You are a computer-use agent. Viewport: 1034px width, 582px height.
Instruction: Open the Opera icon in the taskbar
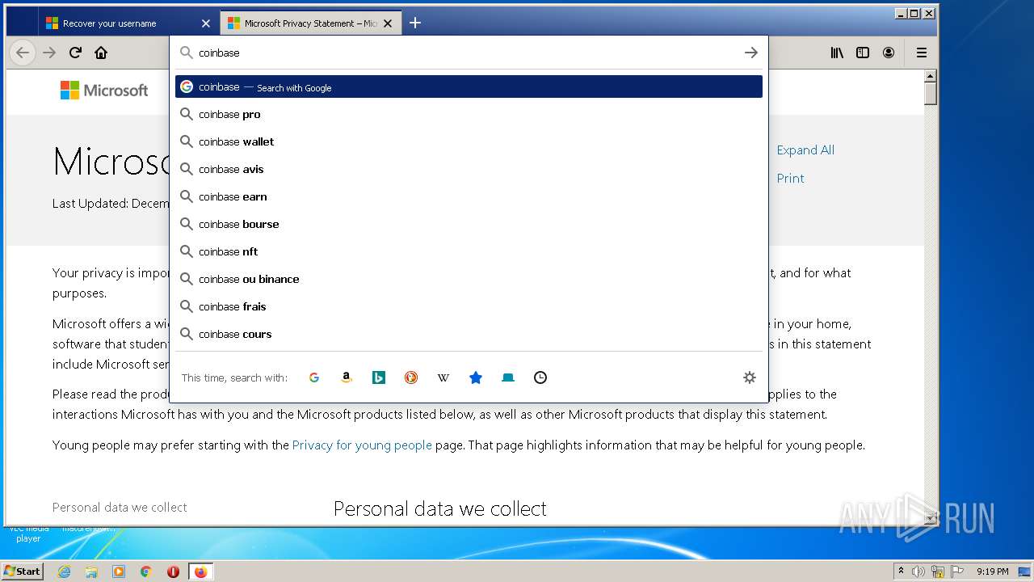click(173, 571)
